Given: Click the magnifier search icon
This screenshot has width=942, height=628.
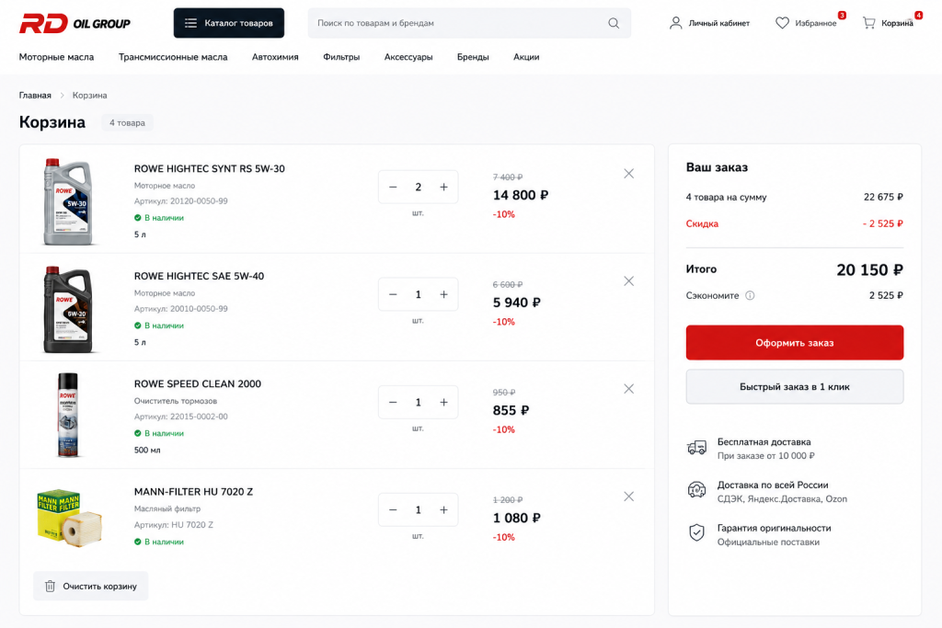Looking at the screenshot, I should point(614,23).
